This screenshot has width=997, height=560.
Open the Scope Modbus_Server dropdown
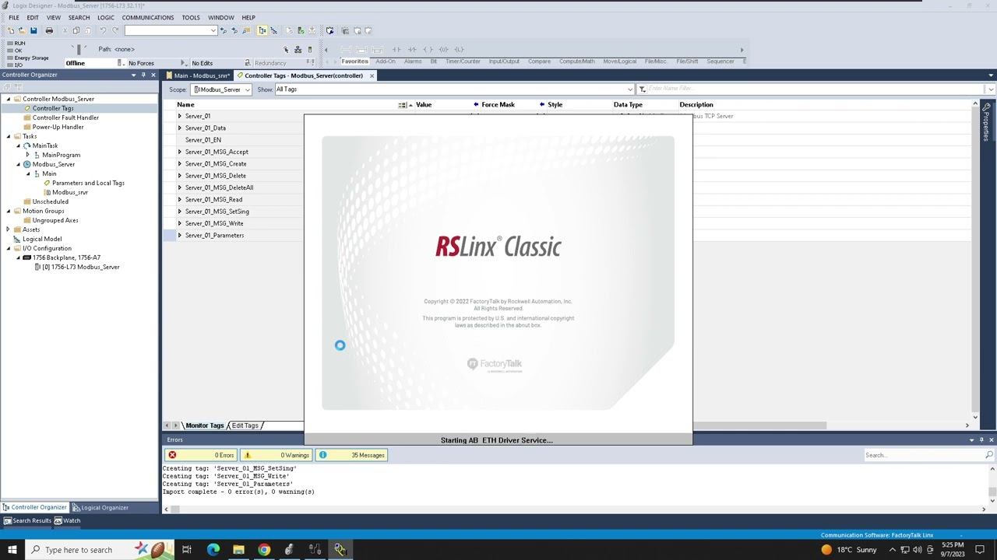247,89
